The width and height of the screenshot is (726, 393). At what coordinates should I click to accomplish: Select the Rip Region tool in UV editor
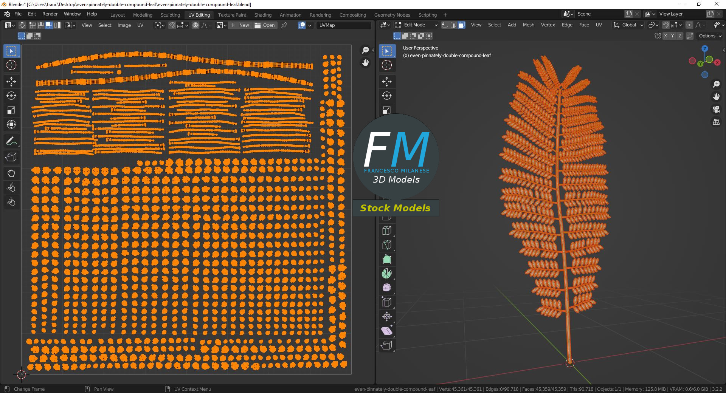click(11, 157)
